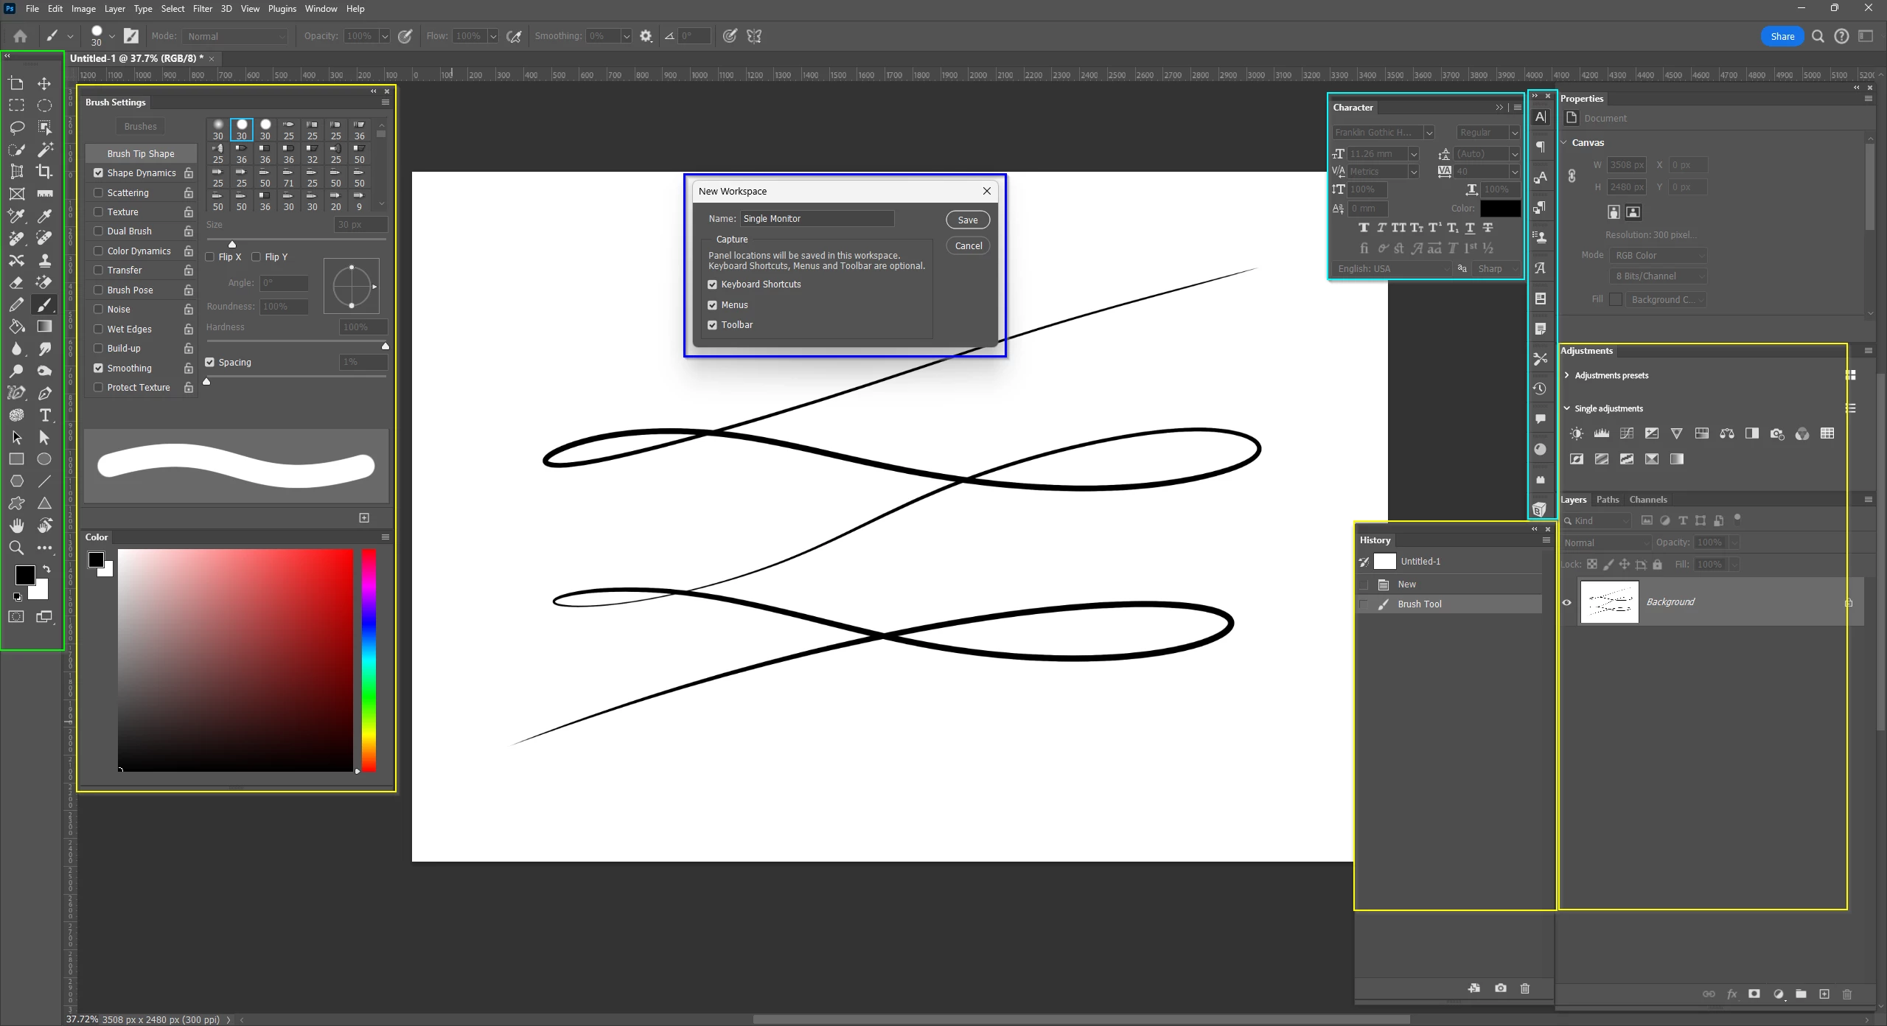Select the Lasso tool
Screen dimensions: 1887x1026
click(16, 128)
